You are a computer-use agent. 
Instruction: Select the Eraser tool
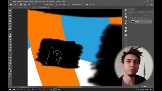(x=10, y=39)
